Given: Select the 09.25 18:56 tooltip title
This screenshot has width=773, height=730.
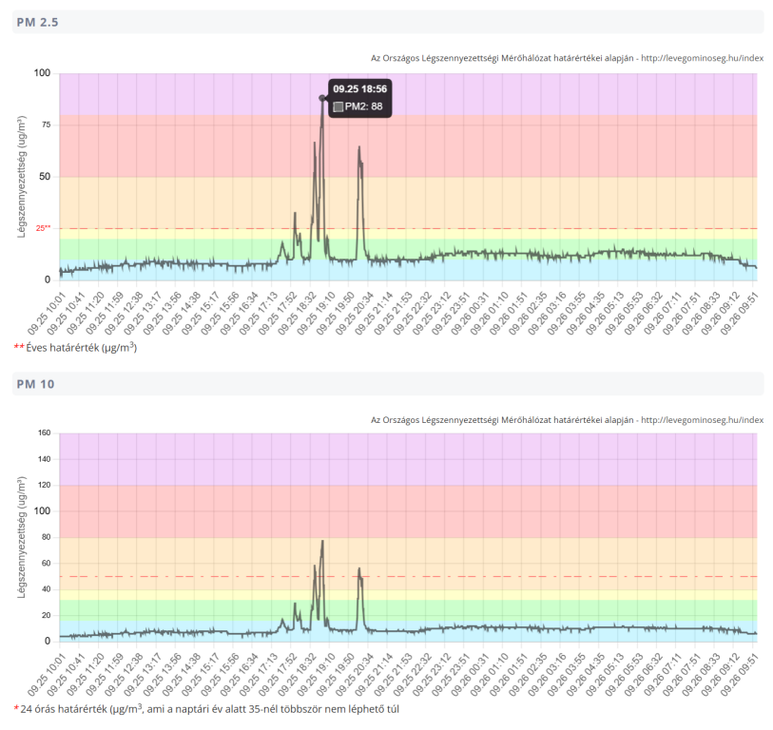Looking at the screenshot, I should (359, 88).
